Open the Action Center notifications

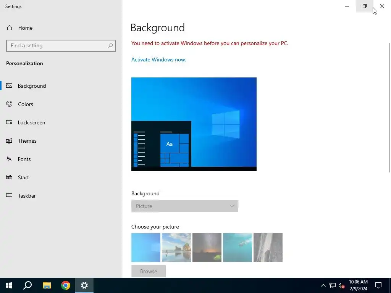click(x=378, y=285)
